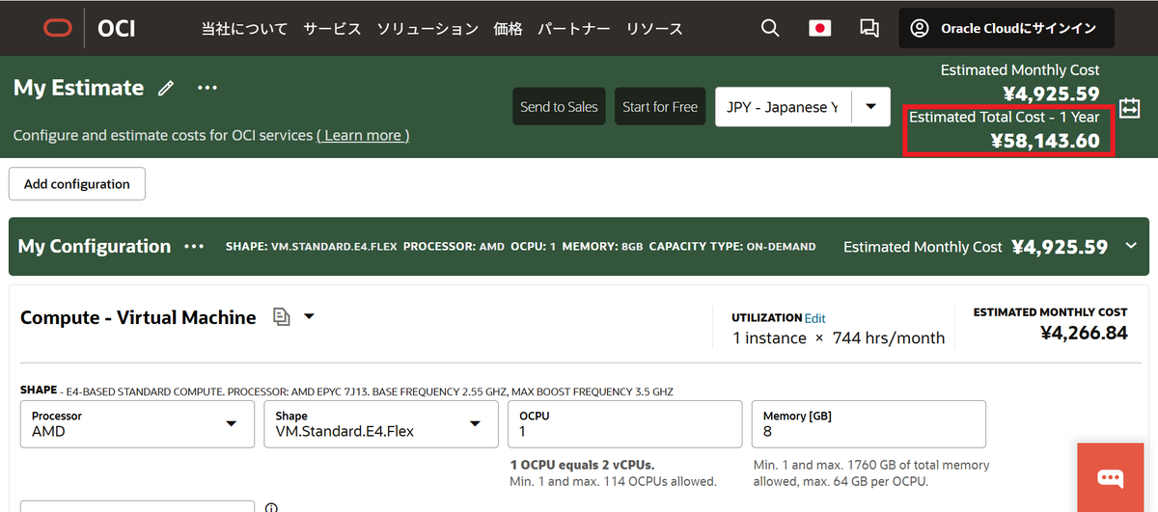Follow the Learn more link
The image size is (1158, 512).
[x=363, y=135]
